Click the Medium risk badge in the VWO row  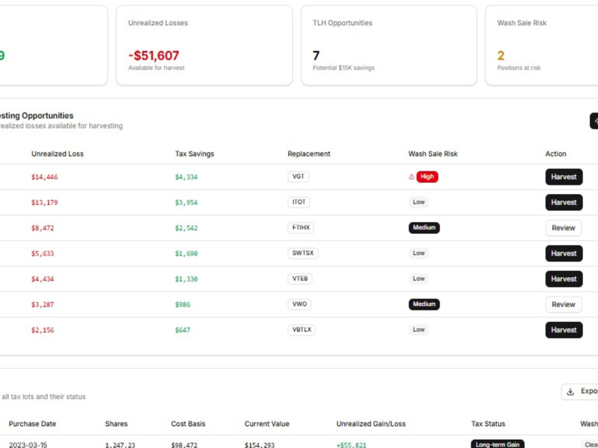(x=424, y=305)
